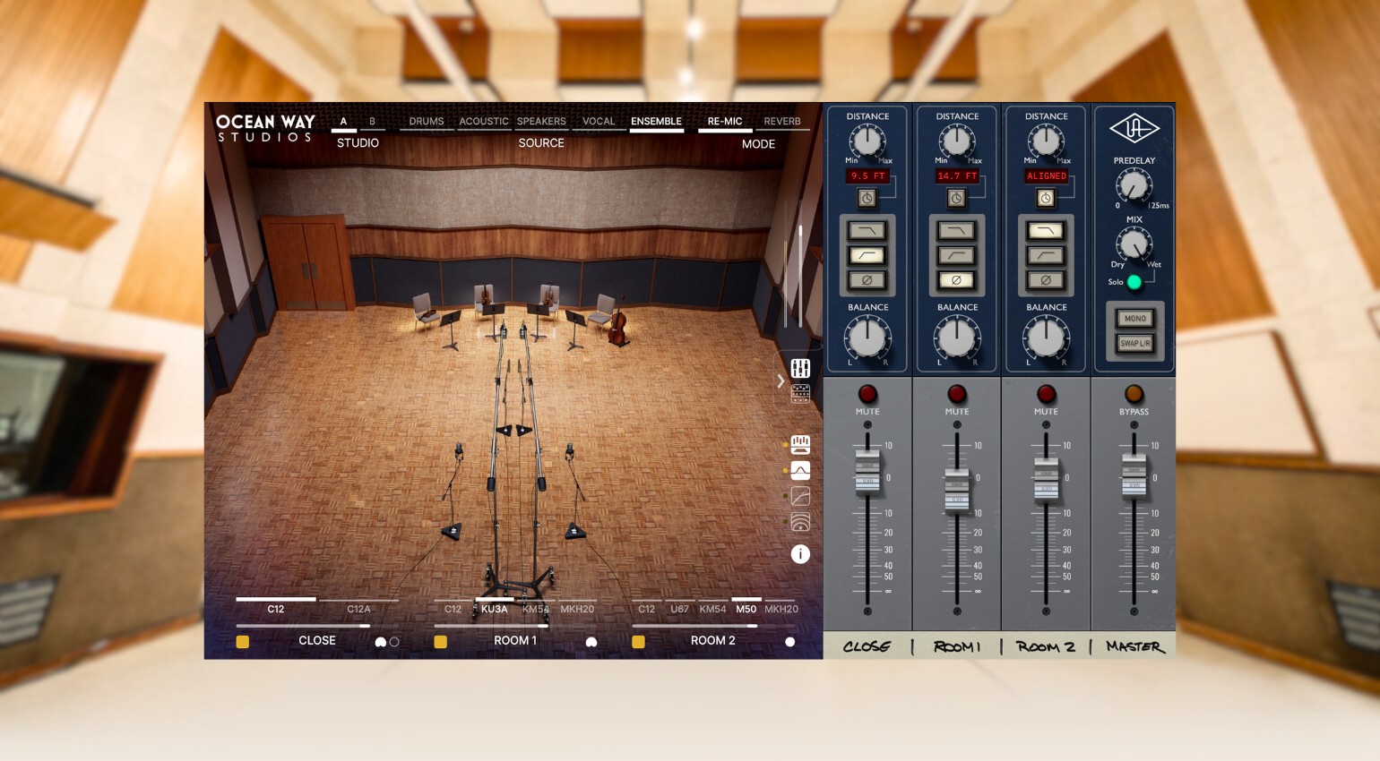Toggle the low-cut filter on Close channel
This screenshot has width=1380, height=761.
[x=867, y=256]
